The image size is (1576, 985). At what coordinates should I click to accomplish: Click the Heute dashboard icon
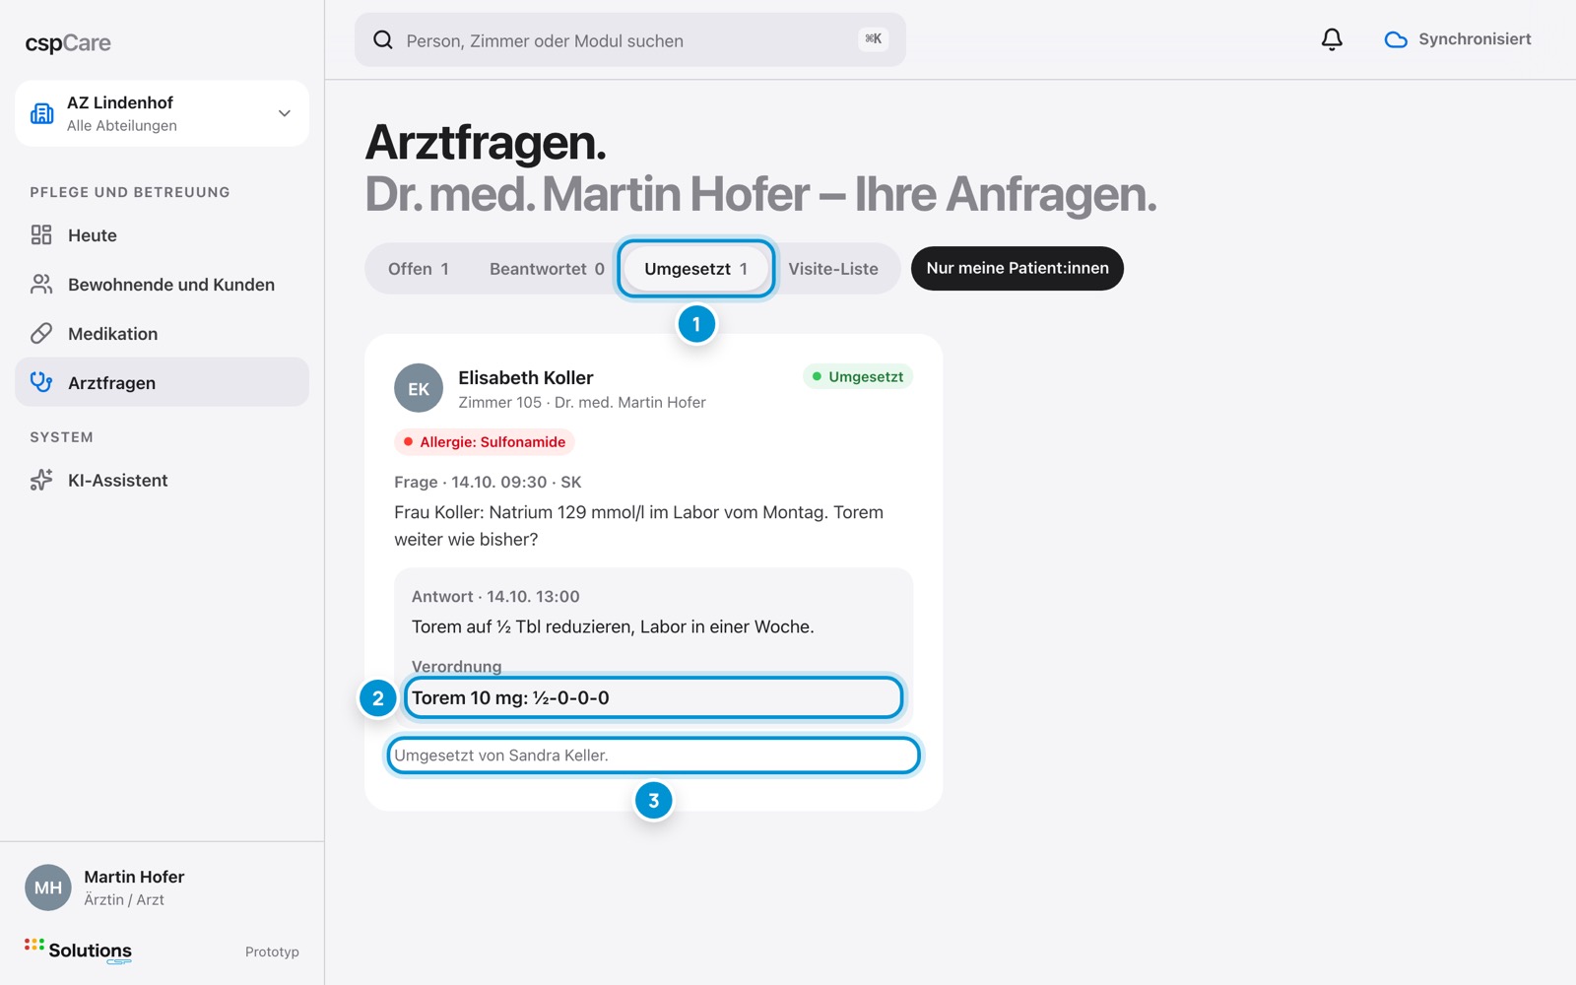point(41,234)
